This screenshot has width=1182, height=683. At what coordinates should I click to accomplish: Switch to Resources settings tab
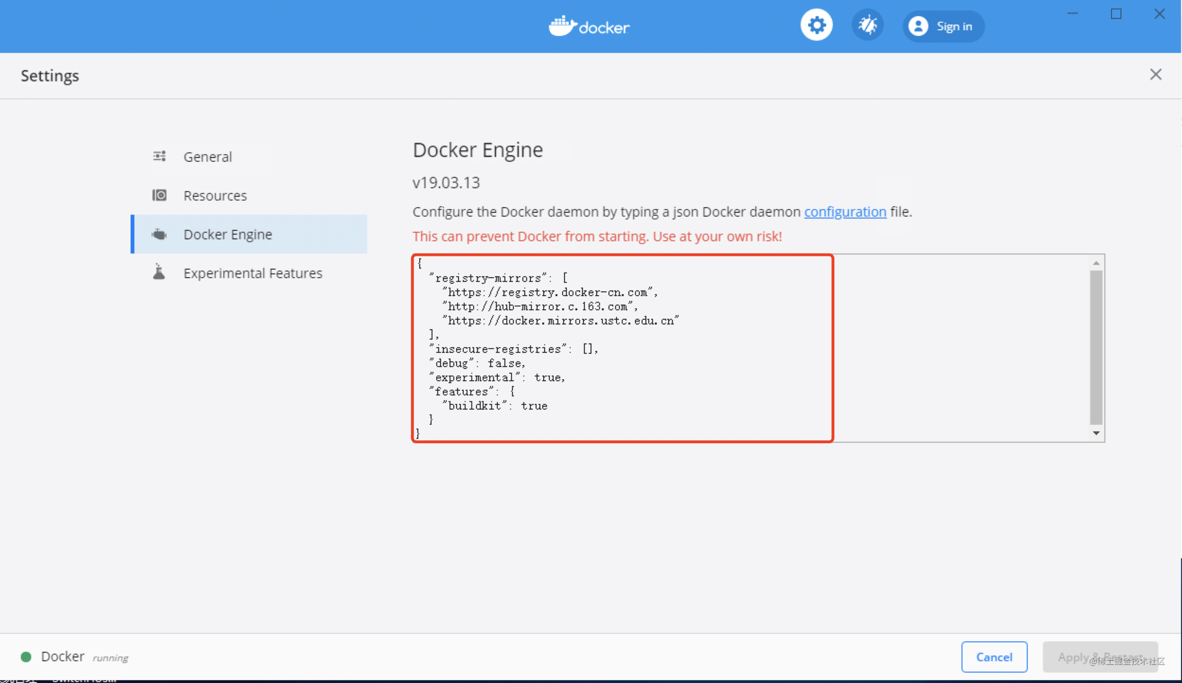click(x=215, y=195)
